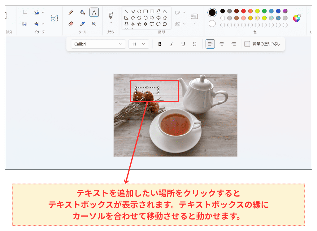The image size is (317, 231).
Task: Expand the rotate options chevron
Action: coord(43,12)
